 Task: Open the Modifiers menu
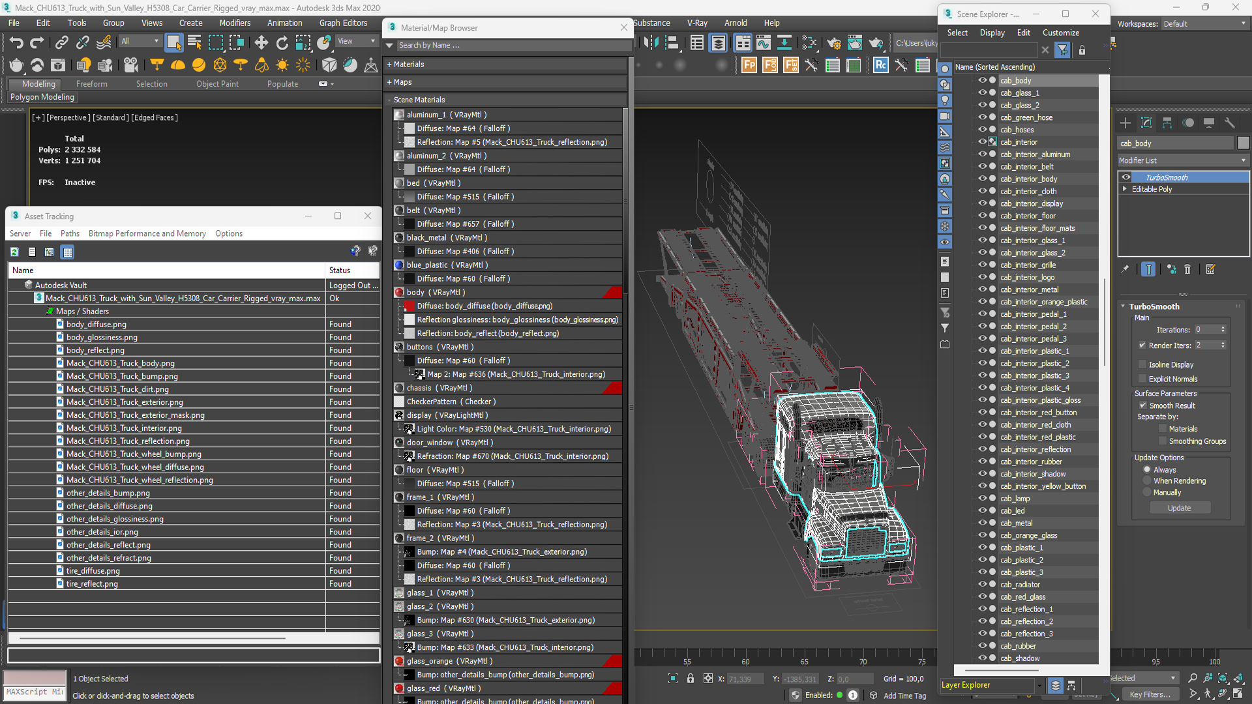coord(234,23)
